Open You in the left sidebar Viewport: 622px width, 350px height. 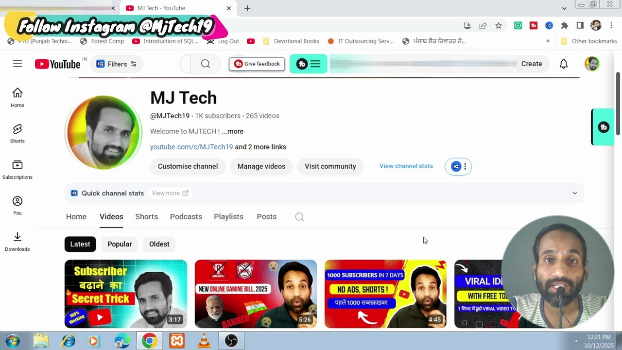17,205
